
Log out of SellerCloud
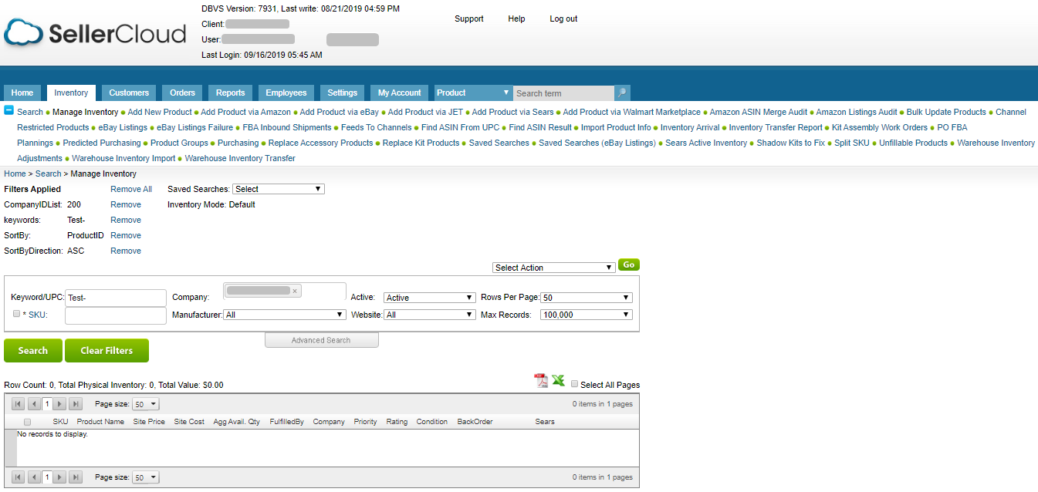pyautogui.click(x=563, y=19)
